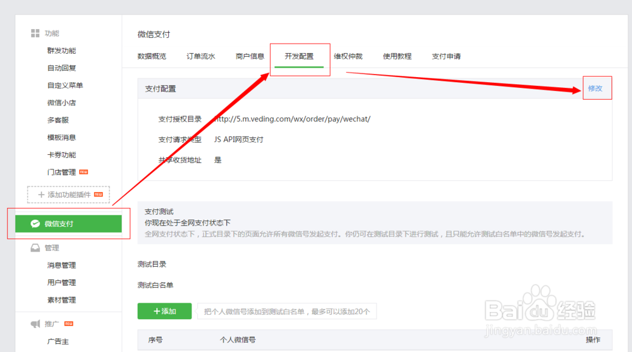The image size is (632, 352).
Task: Click the 支付测试 heading
Action: point(159,211)
